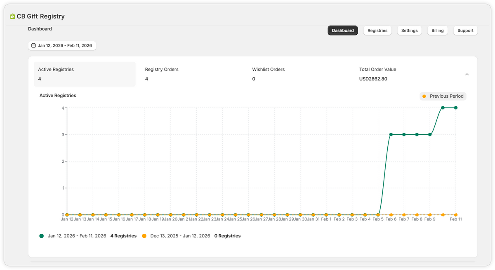This screenshot has width=495, height=270.
Task: Click the orange legend dot for Dec 13 period
Action: tap(144, 236)
